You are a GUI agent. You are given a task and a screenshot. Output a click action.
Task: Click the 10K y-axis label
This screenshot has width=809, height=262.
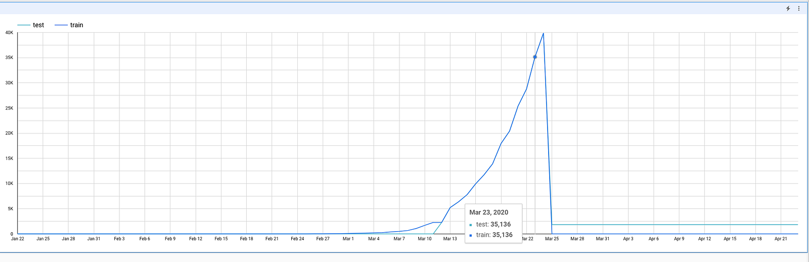tap(9, 183)
